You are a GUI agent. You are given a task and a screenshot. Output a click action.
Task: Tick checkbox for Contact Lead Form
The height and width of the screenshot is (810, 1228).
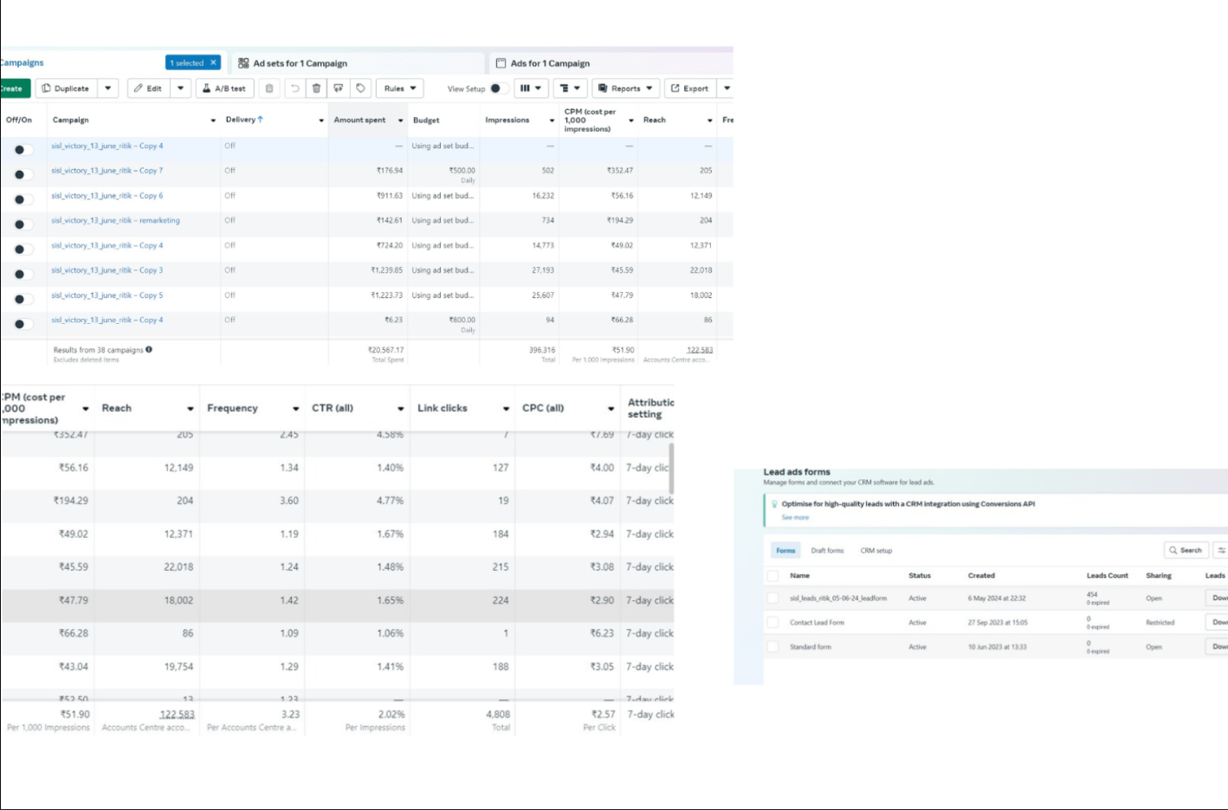[772, 622]
